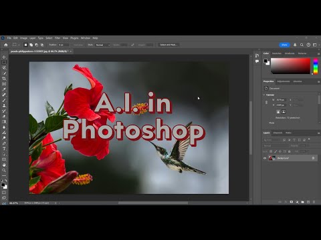Image resolution: width=321 pixels, height=240 pixels.
Task: Open the Comments panel icon
Action: coord(257,61)
